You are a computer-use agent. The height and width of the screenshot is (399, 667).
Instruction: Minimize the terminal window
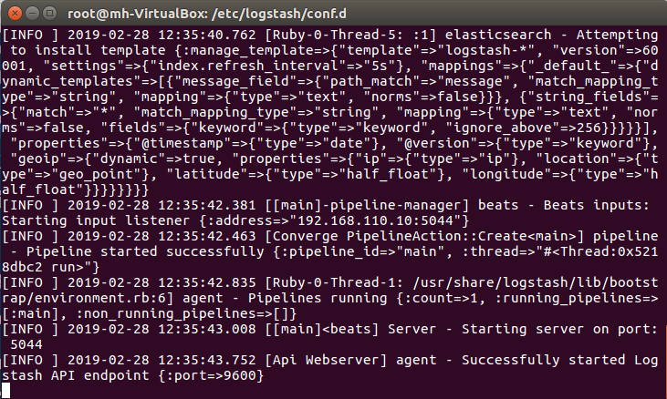coord(33,13)
